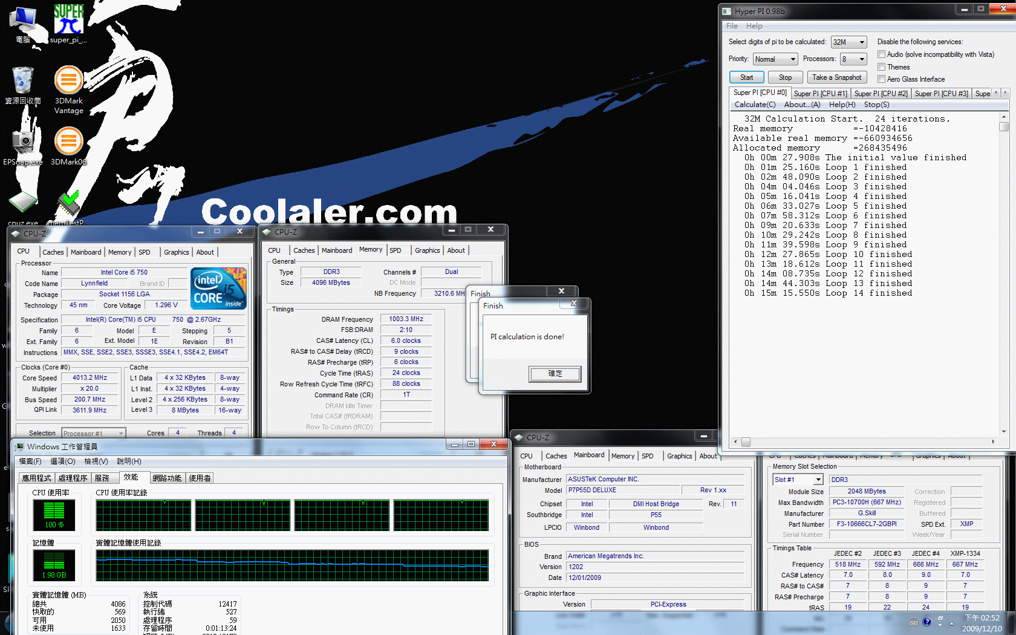Open Task Manager 檔案(F) menu
This screenshot has width=1016, height=635.
click(30, 461)
